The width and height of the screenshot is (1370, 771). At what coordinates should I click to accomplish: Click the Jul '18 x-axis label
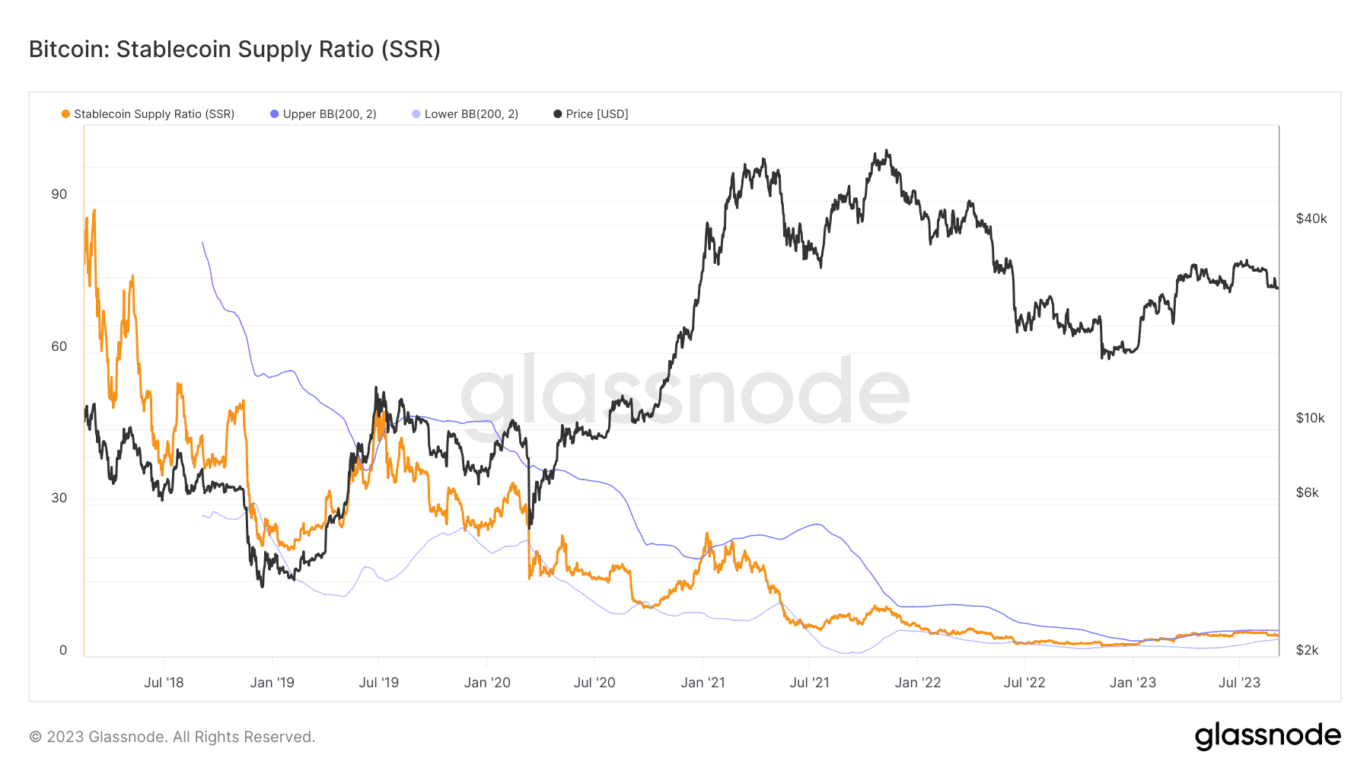click(164, 683)
